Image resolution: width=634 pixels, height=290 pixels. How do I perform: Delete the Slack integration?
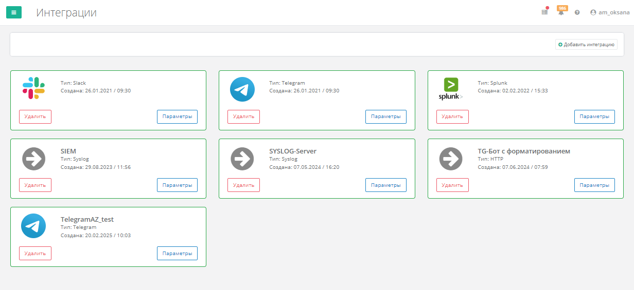pyautogui.click(x=35, y=117)
